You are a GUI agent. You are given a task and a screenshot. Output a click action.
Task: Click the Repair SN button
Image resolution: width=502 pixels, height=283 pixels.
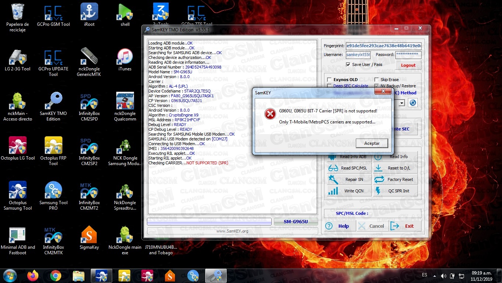pyautogui.click(x=349, y=179)
